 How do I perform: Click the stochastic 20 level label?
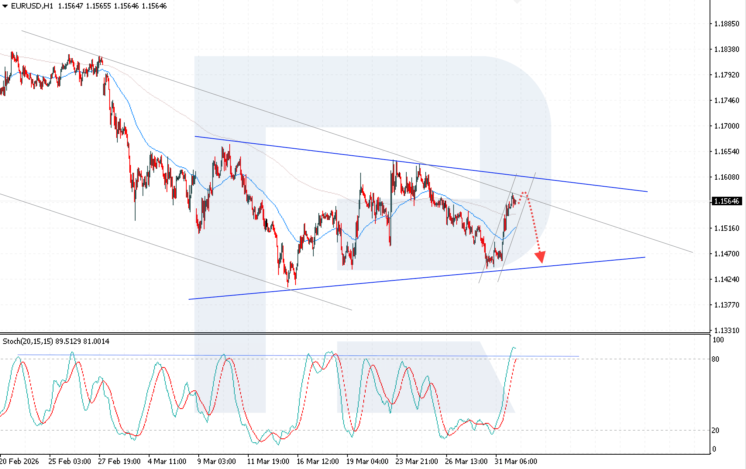(x=715, y=430)
